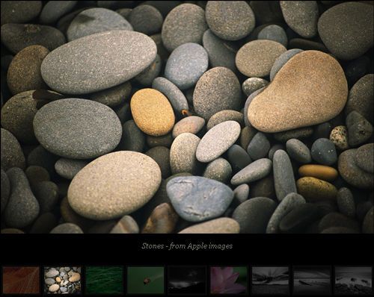View the pink lotus flower thumbnail
374x297 pixels.
pos(229,280)
